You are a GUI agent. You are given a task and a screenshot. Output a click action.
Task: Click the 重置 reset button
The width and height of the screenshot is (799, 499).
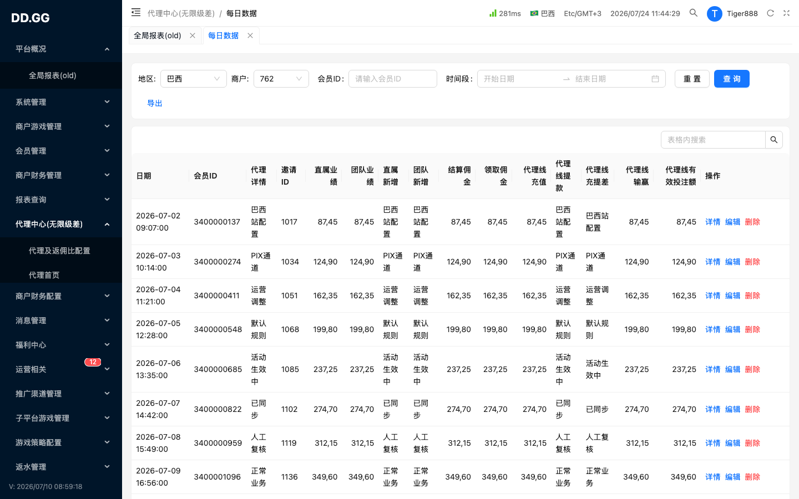pyautogui.click(x=692, y=79)
